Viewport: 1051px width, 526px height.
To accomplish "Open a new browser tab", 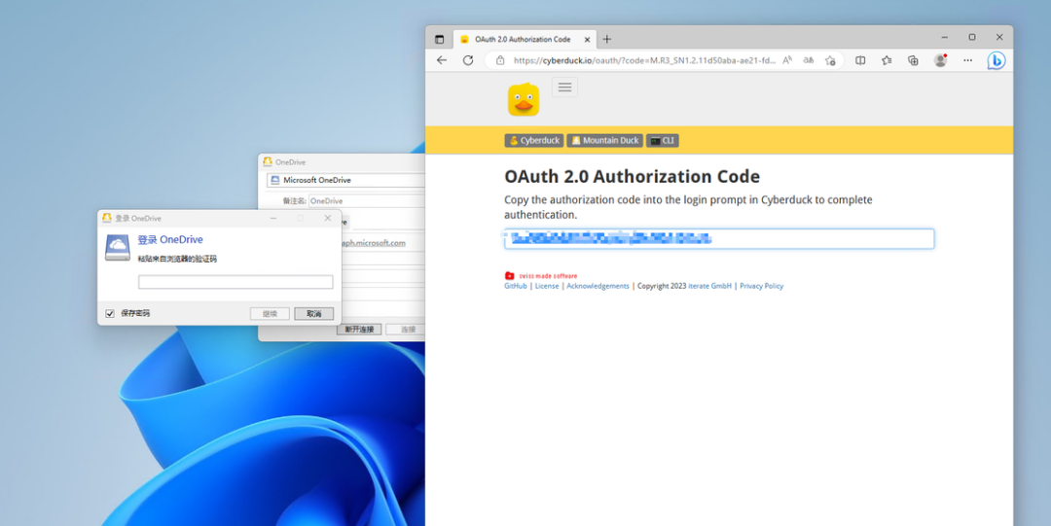I will click(606, 39).
